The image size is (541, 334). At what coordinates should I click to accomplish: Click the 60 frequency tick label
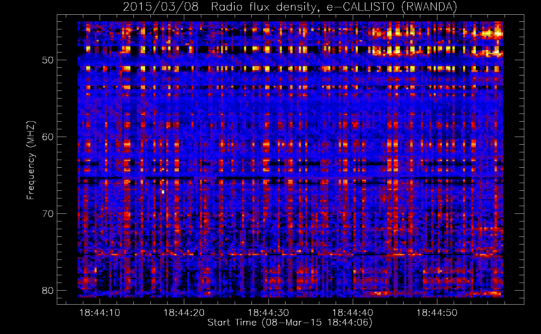tap(48, 137)
